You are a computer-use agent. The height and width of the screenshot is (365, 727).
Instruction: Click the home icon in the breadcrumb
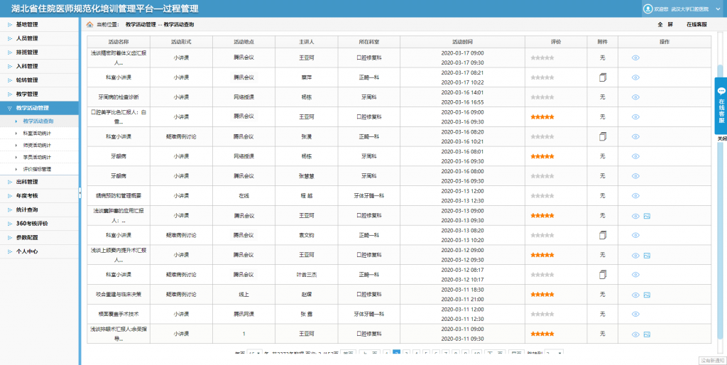point(89,24)
